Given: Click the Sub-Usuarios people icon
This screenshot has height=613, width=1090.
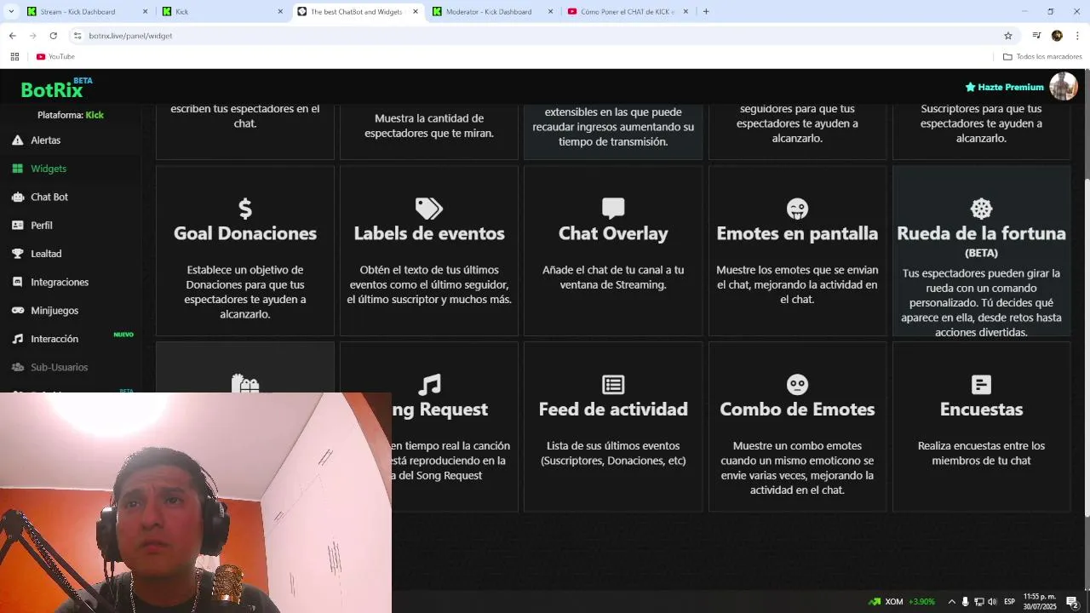Looking at the screenshot, I should point(17,367).
